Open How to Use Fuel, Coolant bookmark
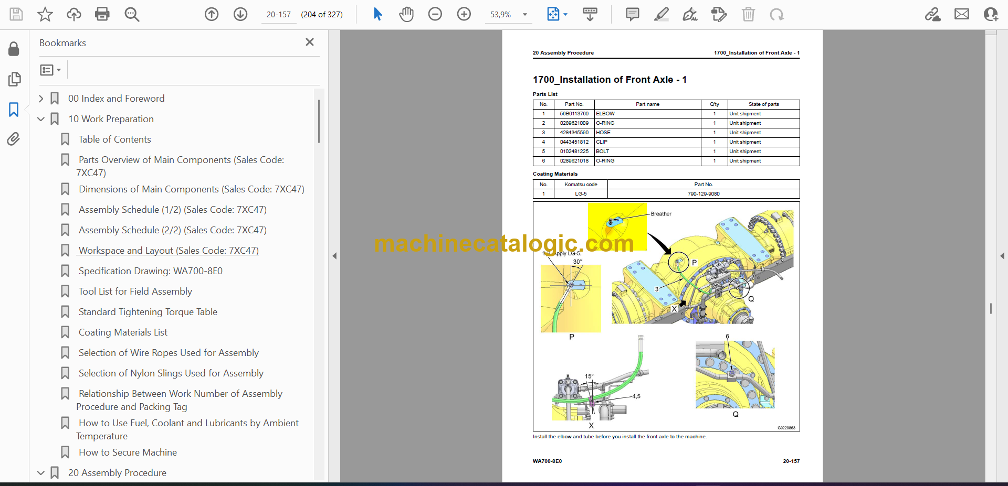Screen dimensions: 1008x486 [x=187, y=429]
